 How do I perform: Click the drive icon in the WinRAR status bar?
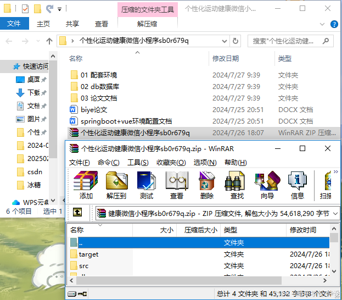point(72,294)
